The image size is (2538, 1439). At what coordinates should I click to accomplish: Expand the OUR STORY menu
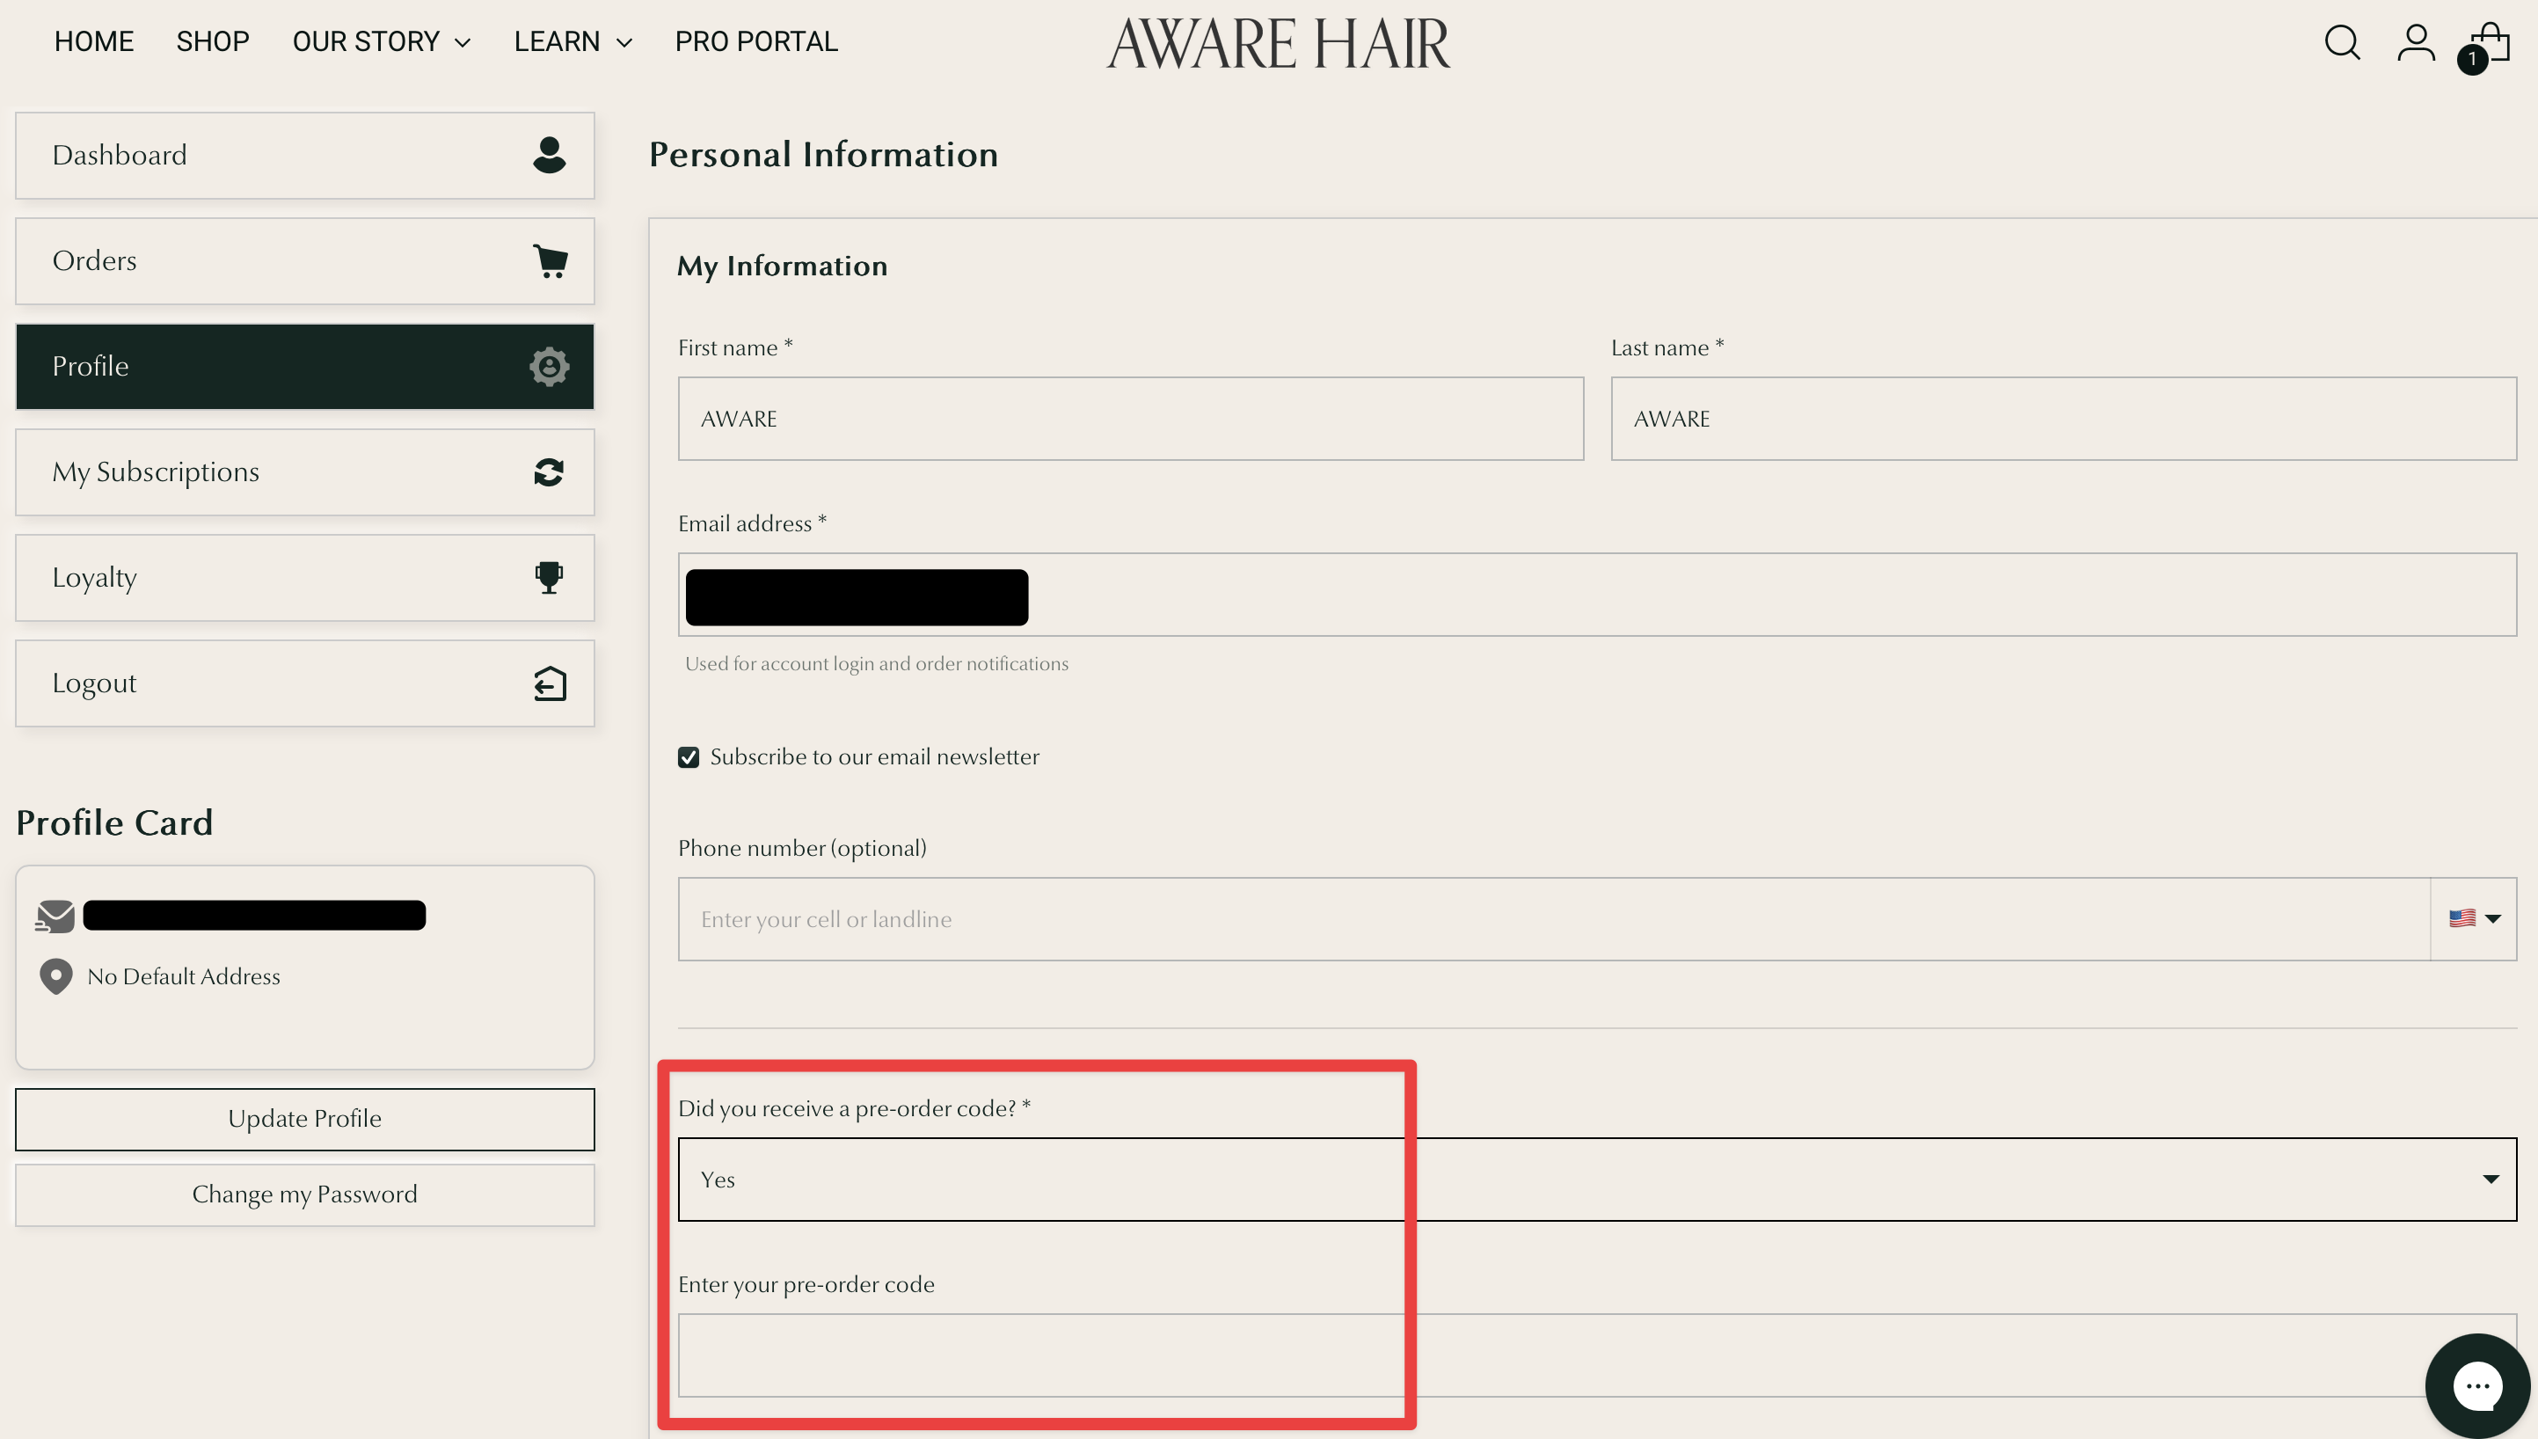[x=381, y=41]
